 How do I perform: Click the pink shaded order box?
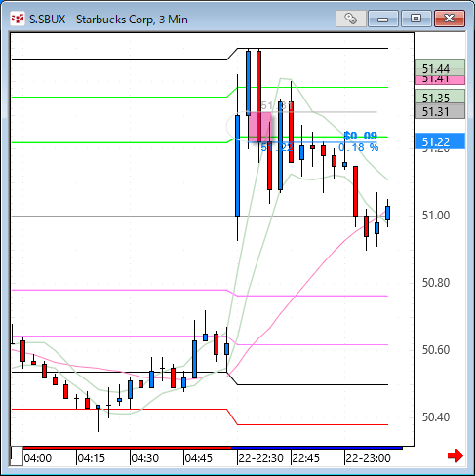259,127
